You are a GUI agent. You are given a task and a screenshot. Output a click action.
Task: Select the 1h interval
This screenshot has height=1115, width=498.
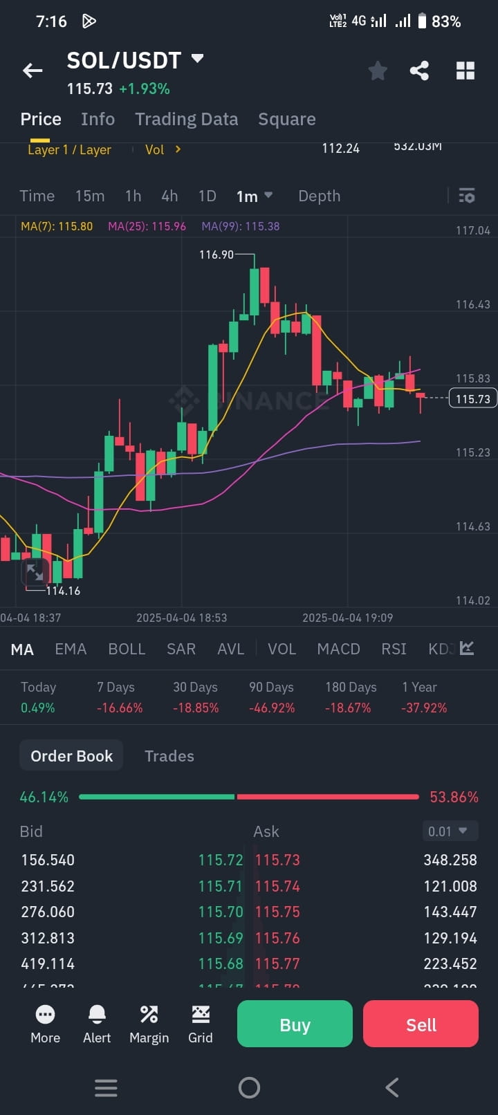coord(133,196)
